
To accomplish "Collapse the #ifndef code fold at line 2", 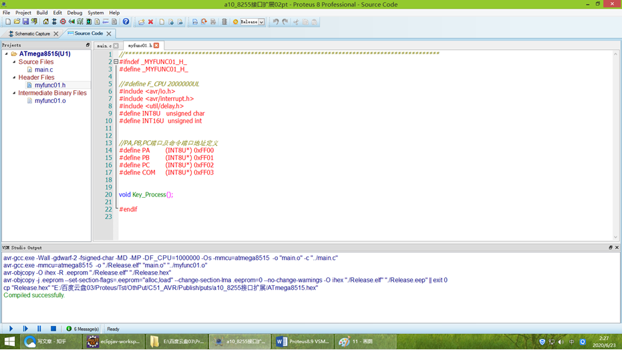I will click(x=116, y=62).
